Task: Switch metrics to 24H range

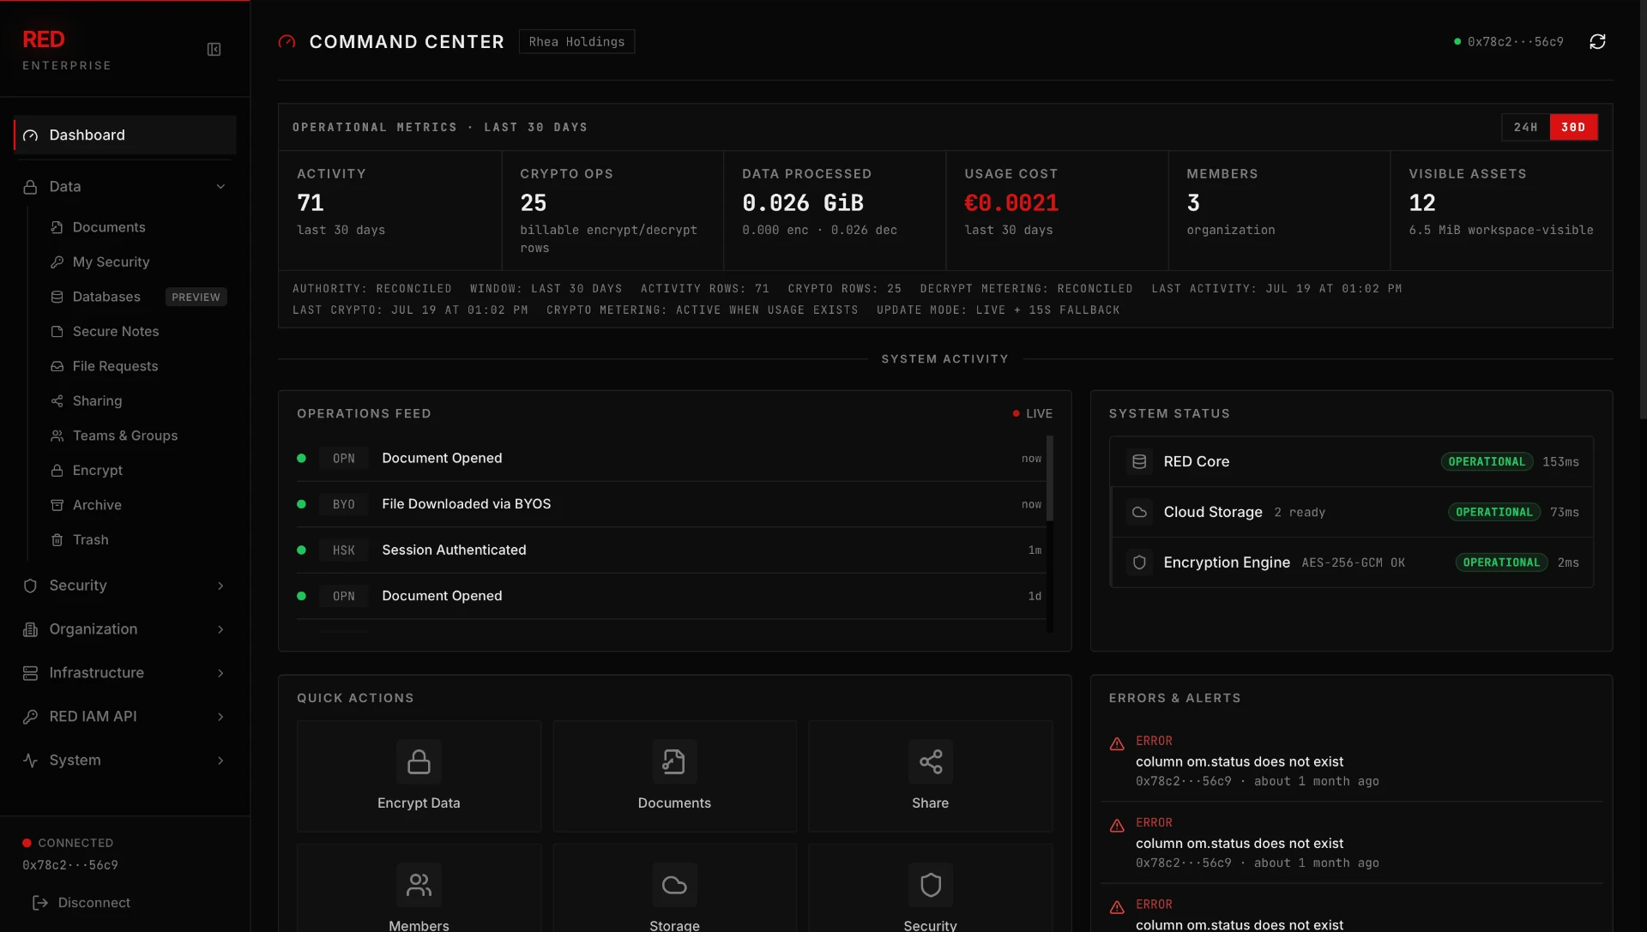Action: (x=1525, y=127)
